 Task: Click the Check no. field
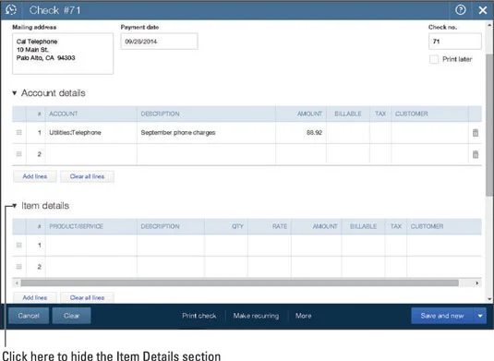coord(455,42)
